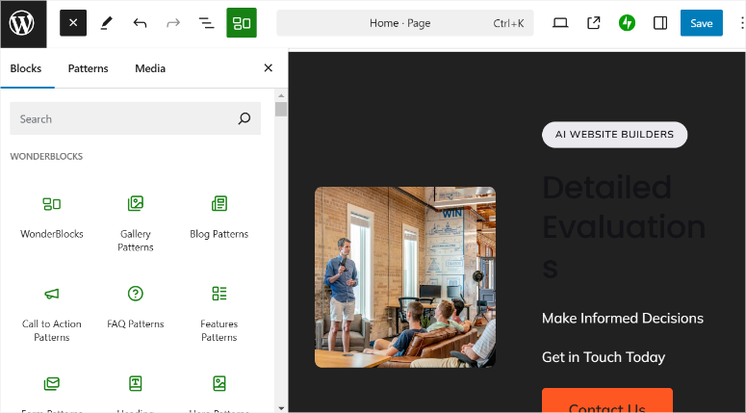Toggle the Settings sidebar

[x=660, y=23]
